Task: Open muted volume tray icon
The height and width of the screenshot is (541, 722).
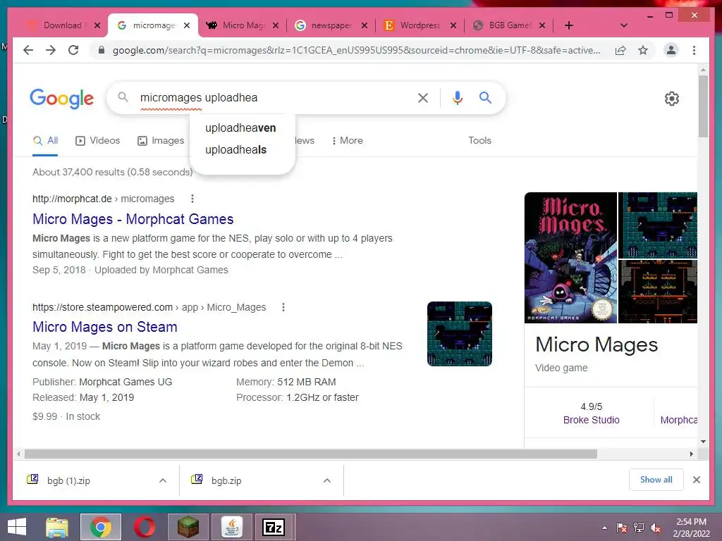Action: click(x=656, y=528)
